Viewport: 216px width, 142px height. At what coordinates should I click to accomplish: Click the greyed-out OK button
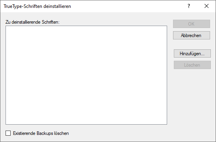point(192,24)
